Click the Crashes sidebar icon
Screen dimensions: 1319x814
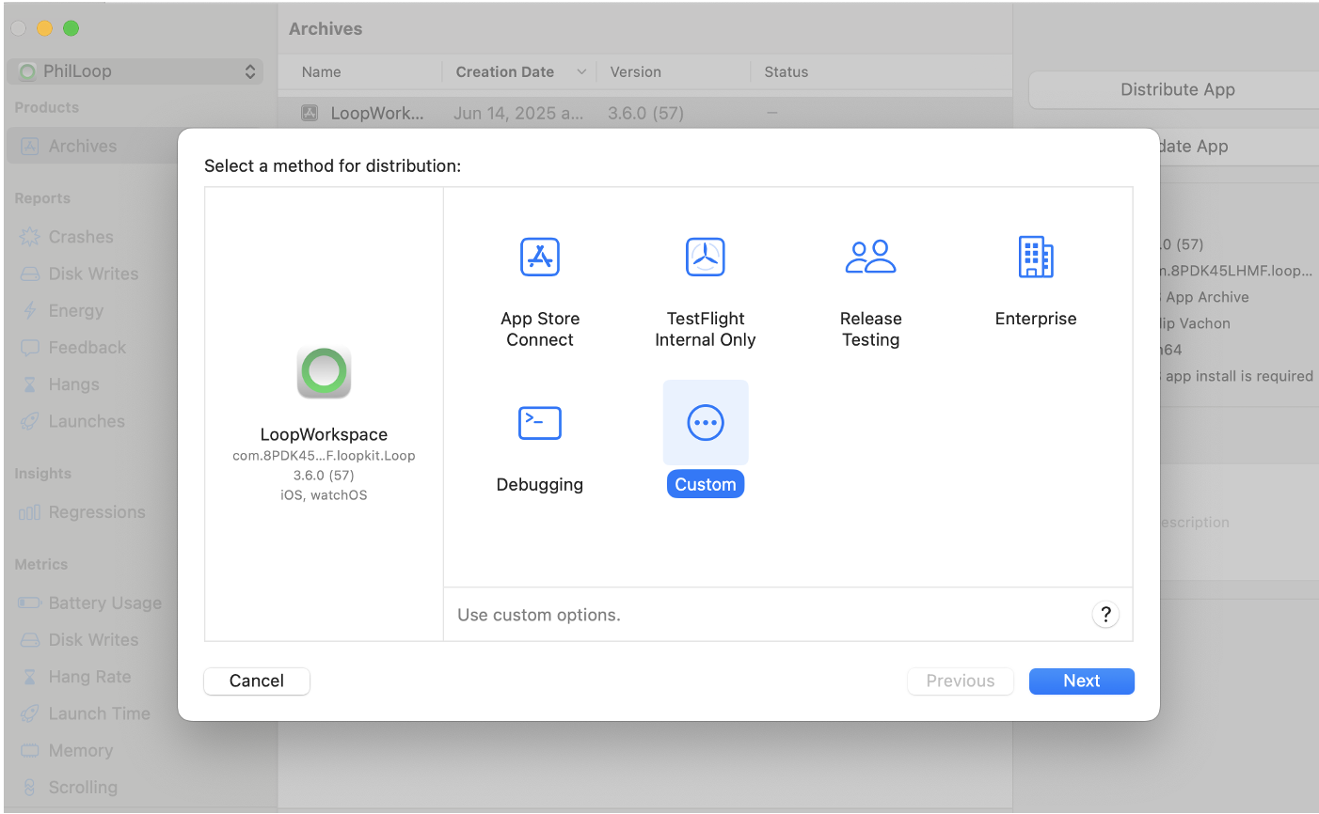pyautogui.click(x=30, y=237)
